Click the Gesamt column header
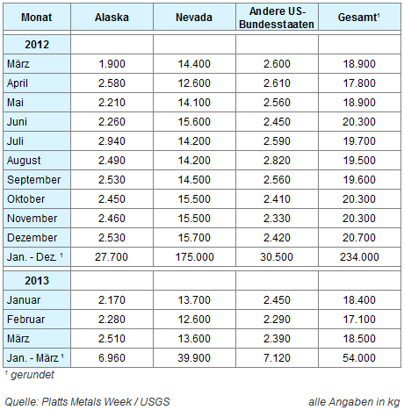The width and height of the screenshot is (404, 410). click(x=359, y=17)
